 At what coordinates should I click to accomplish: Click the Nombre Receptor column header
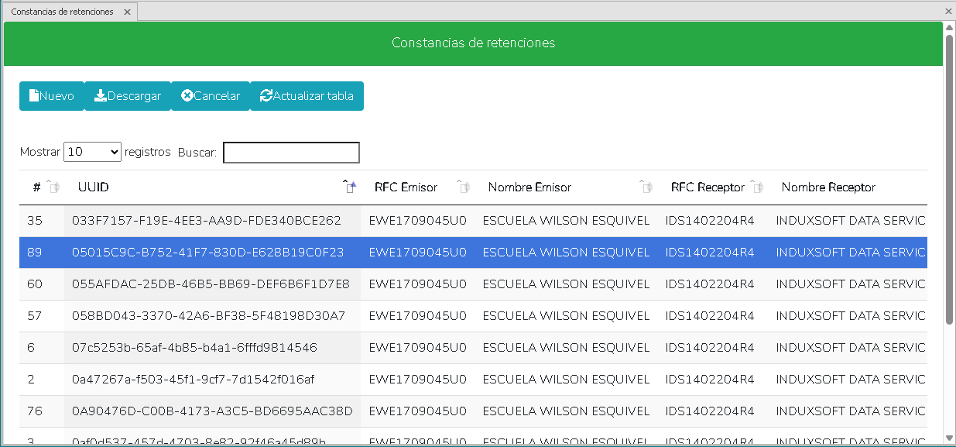[x=828, y=187]
